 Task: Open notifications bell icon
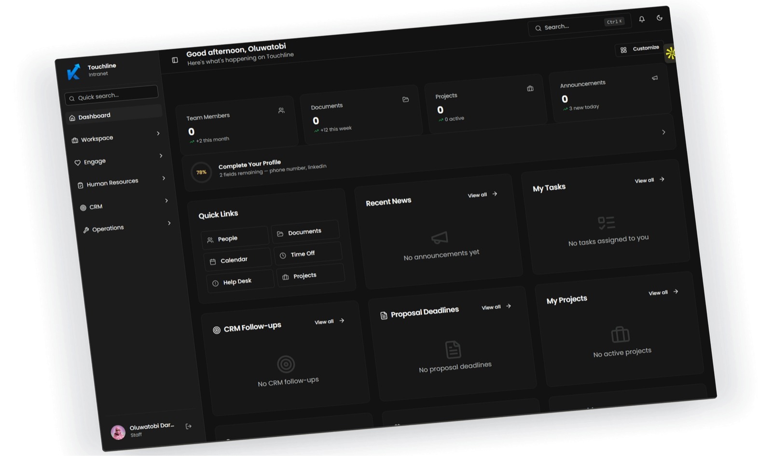642,19
